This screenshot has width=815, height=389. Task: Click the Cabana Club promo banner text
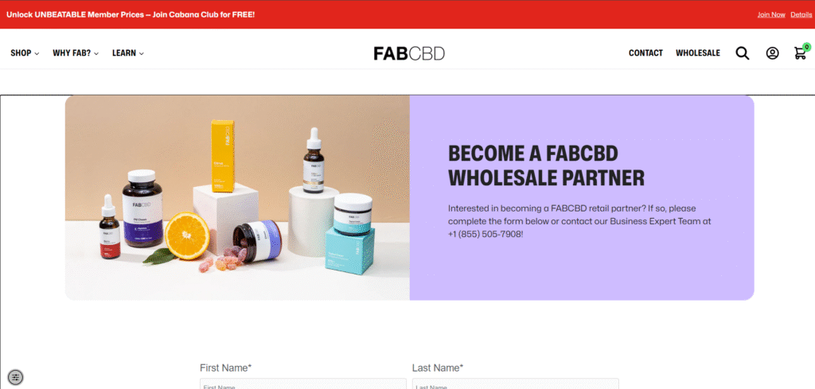click(131, 14)
